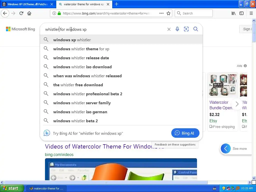Click the Free shipping label
The image size is (256, 192).
222,127
